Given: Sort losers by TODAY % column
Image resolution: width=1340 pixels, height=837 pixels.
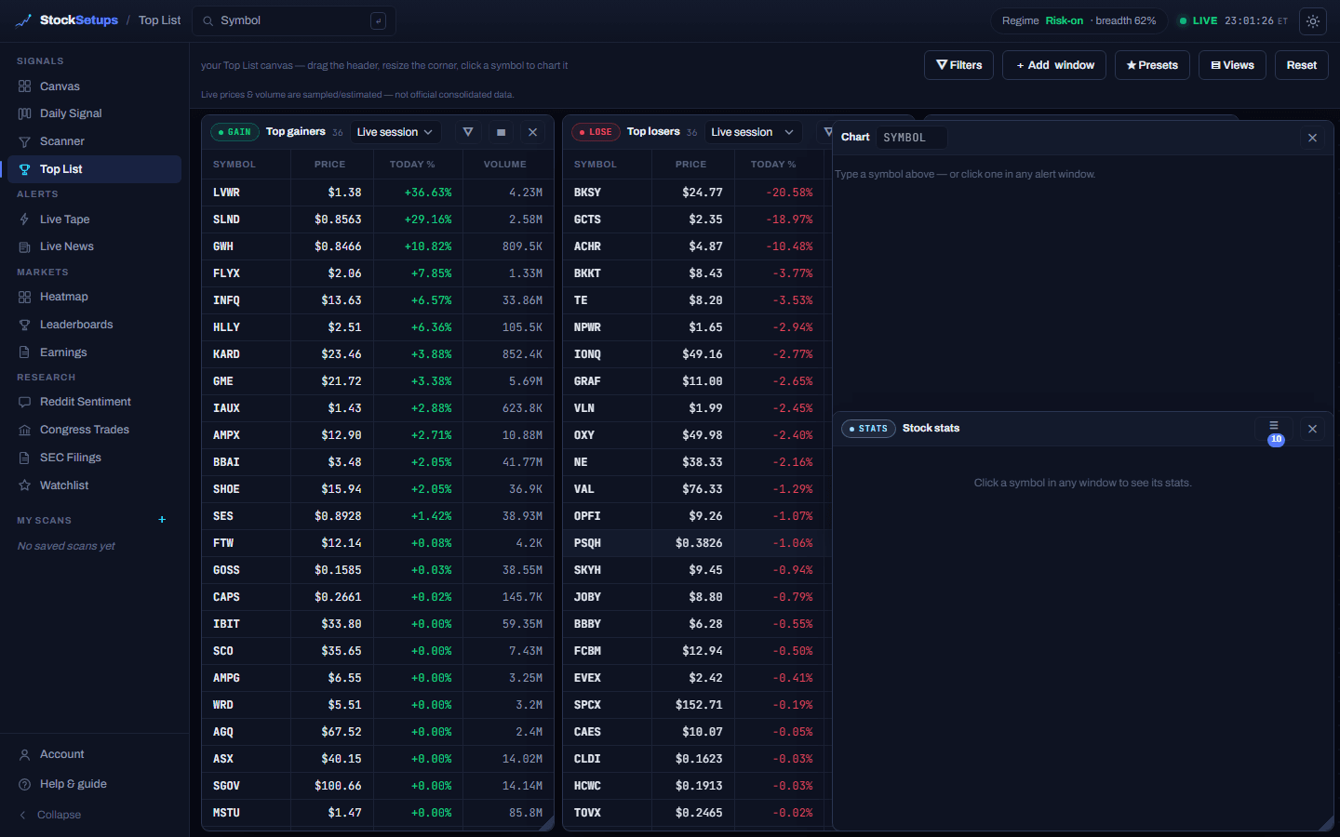Looking at the screenshot, I should point(773,165).
